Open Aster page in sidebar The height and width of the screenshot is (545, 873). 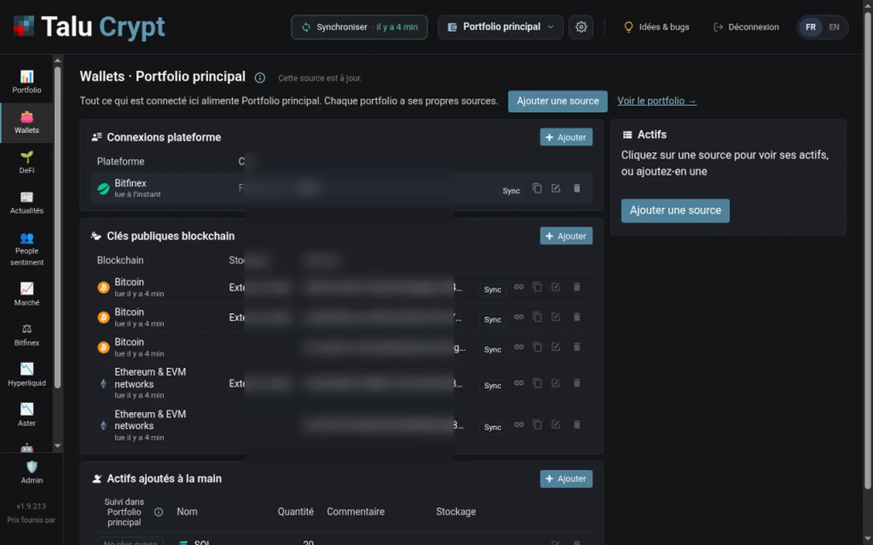27,415
